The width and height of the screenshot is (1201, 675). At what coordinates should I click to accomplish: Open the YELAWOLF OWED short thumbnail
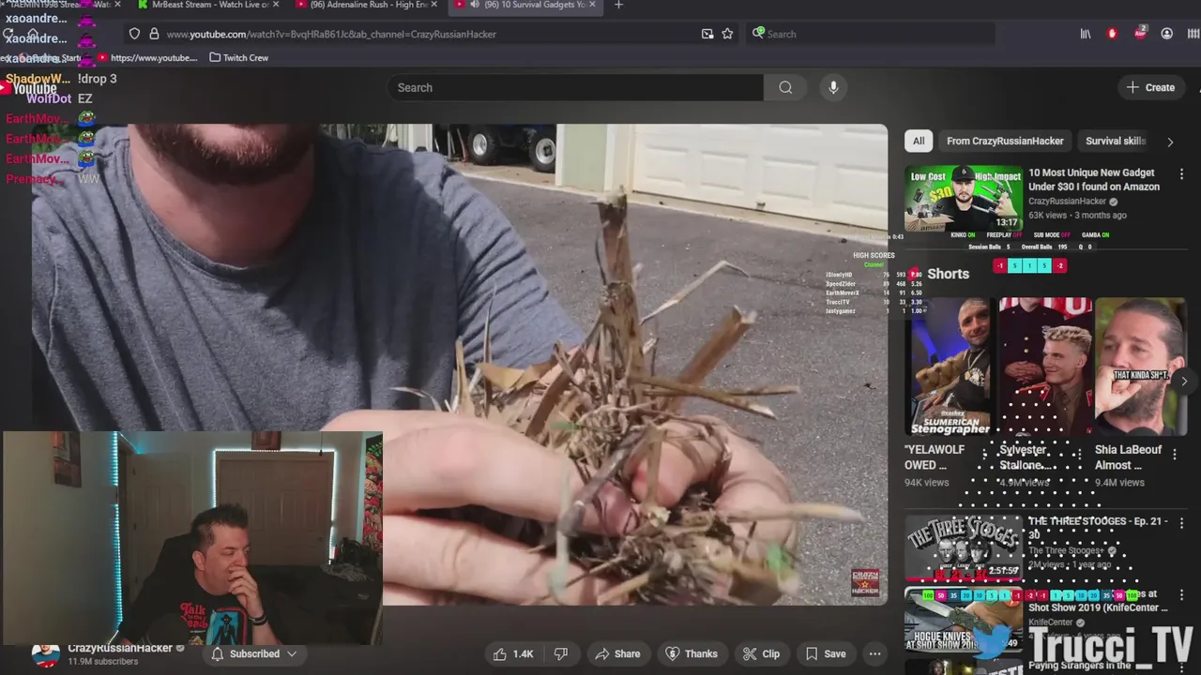950,367
